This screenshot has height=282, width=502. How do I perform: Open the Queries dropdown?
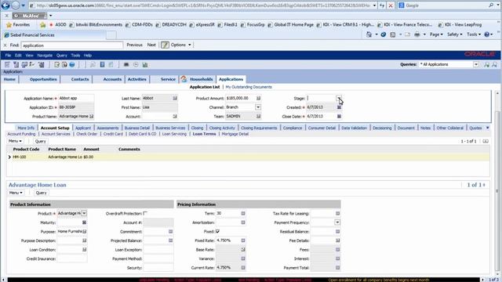point(476,64)
